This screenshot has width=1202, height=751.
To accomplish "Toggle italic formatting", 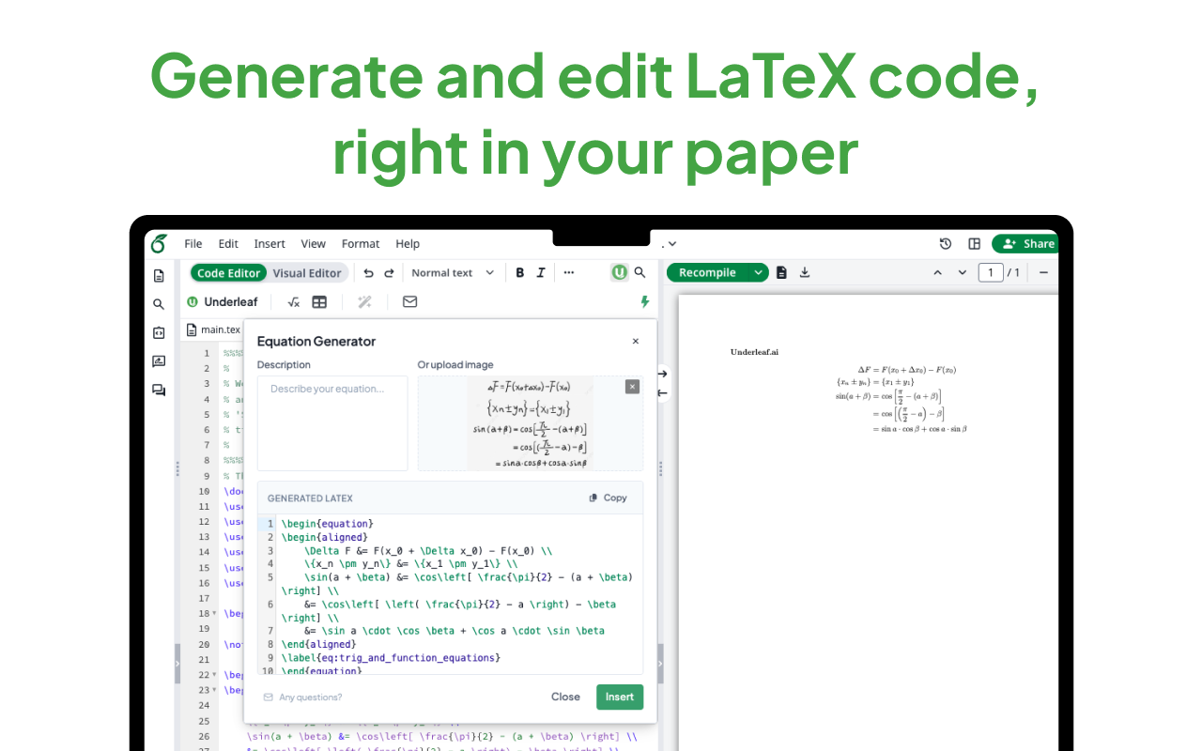I will click(541, 273).
